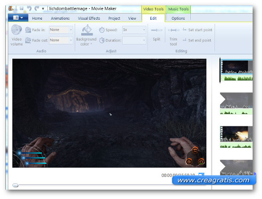This screenshot has width=262, height=199.
Task: Toggle full screen preview icon
Action: (201, 175)
